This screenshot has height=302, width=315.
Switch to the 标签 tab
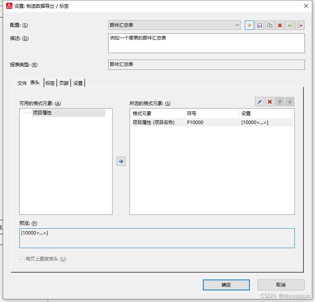tap(50, 83)
